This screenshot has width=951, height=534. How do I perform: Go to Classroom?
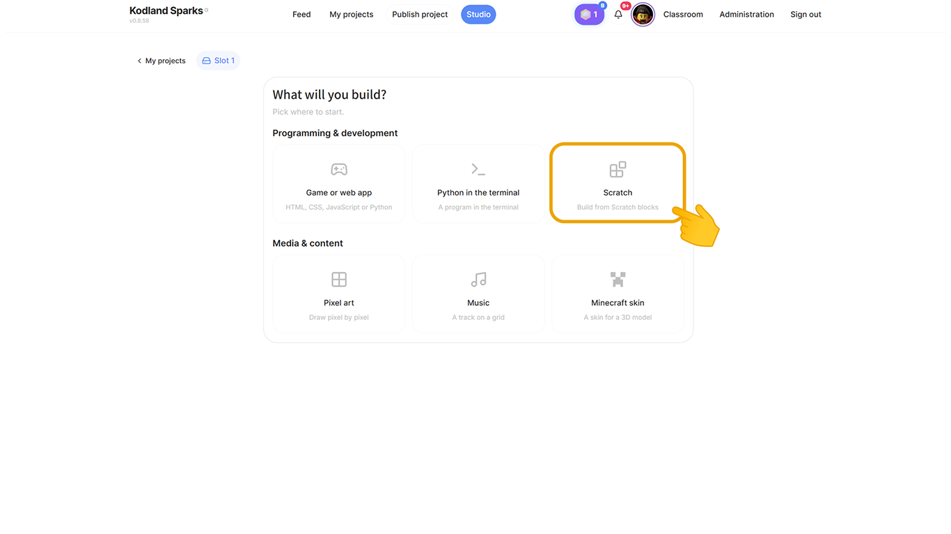[683, 15]
